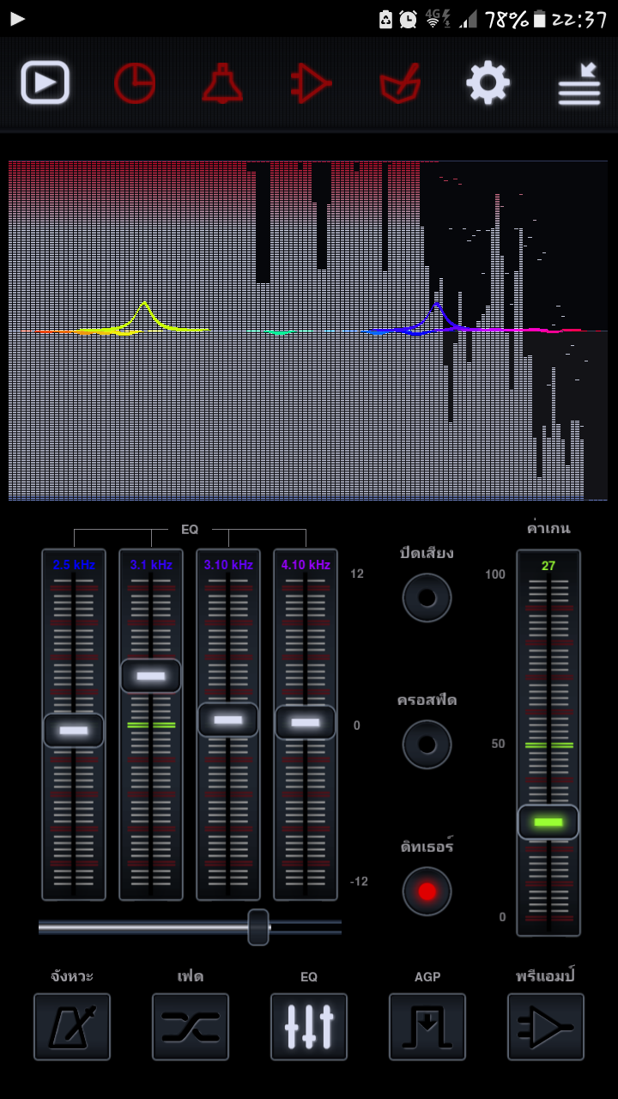Toggle the ครอสฟีด crossfeed button
Image resolution: width=618 pixels, height=1099 pixels.
click(427, 744)
